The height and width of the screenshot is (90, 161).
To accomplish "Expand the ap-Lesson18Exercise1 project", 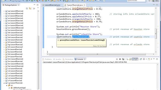I will [x=4, y=11].
